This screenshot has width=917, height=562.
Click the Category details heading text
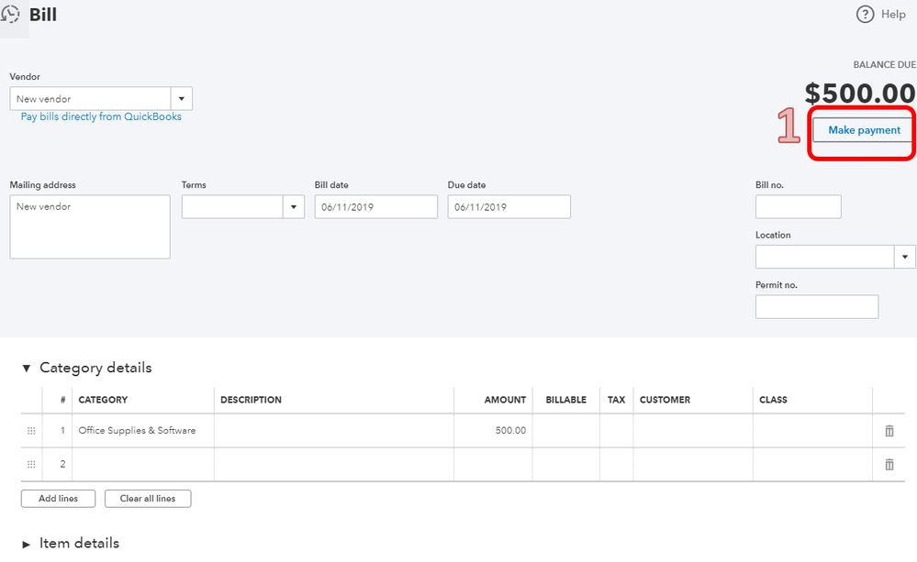coord(95,368)
